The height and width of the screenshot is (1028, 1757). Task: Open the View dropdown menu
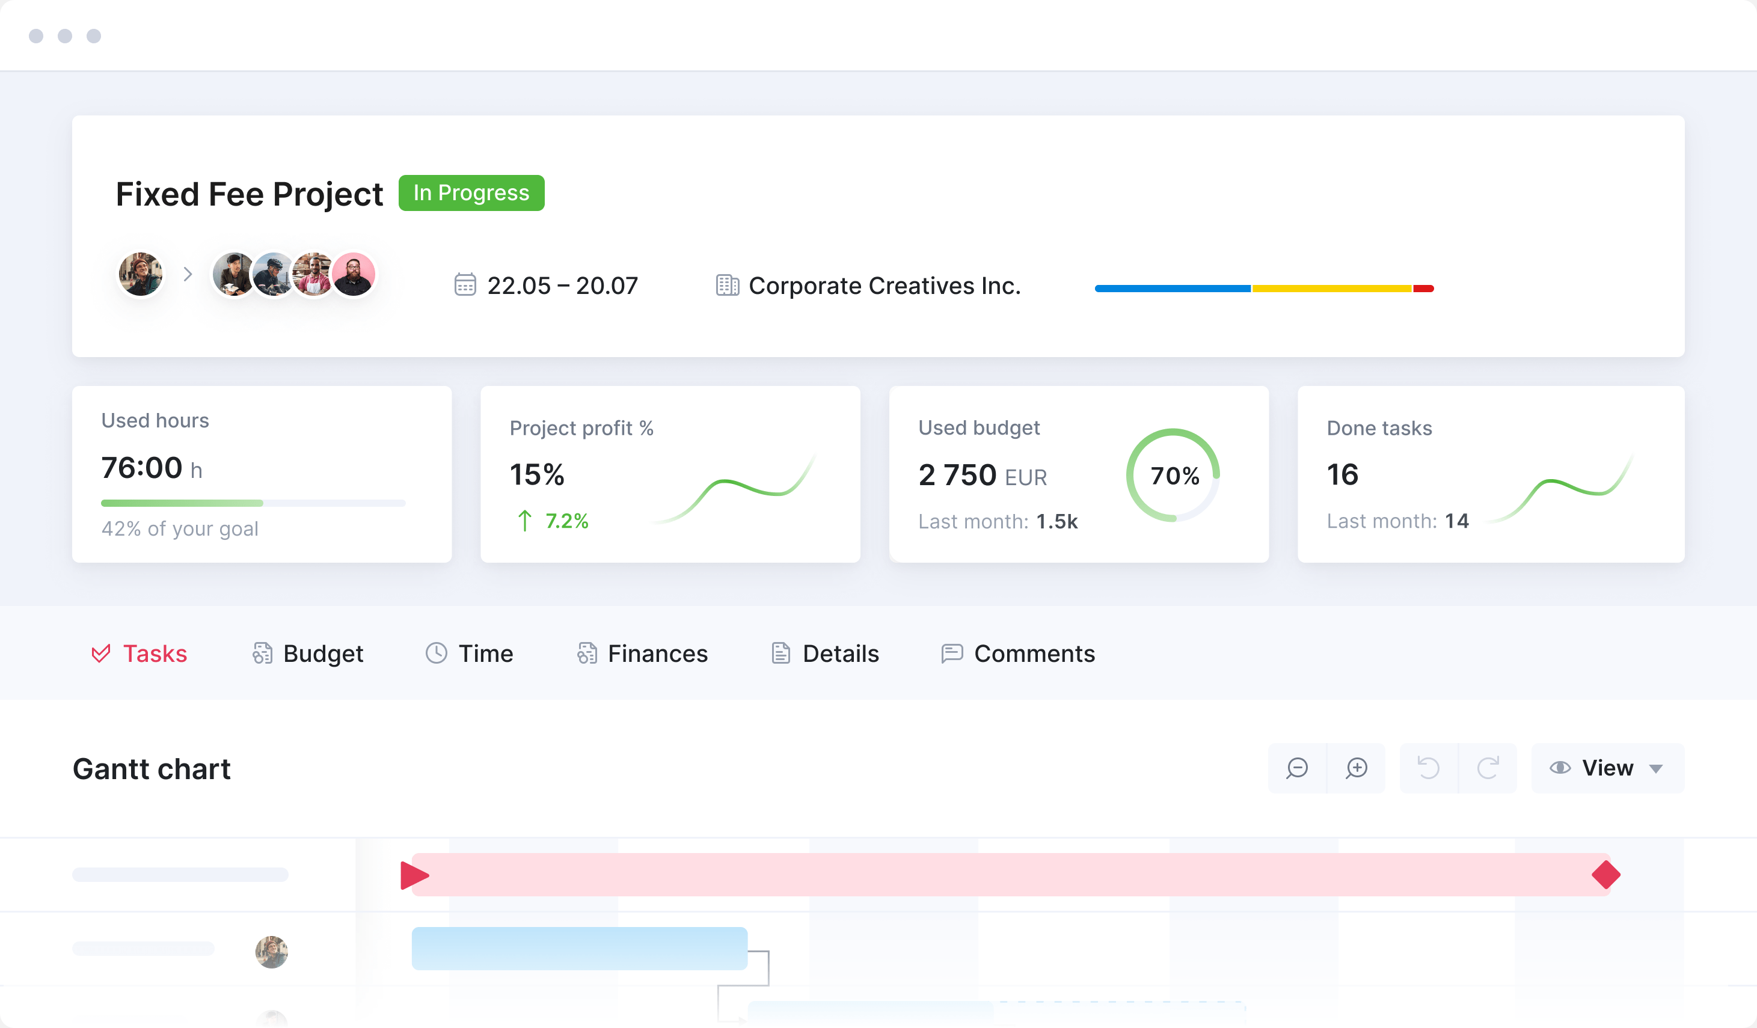pos(1607,768)
